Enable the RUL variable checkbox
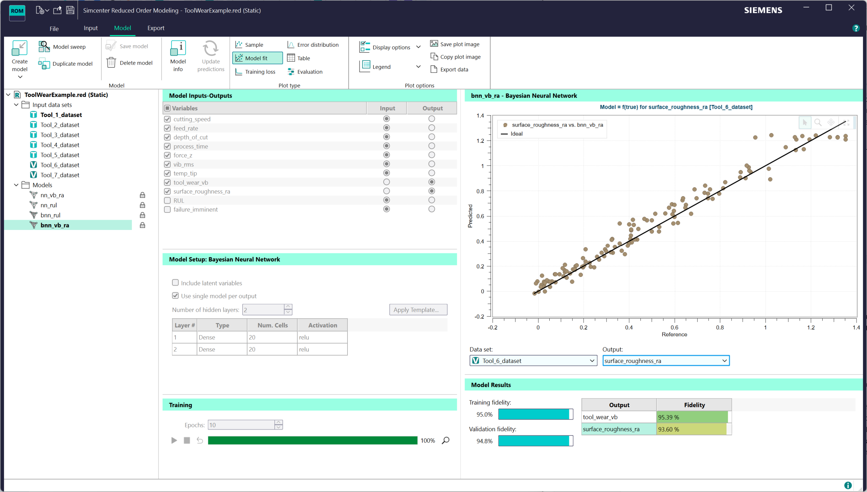867x492 pixels. tap(167, 200)
